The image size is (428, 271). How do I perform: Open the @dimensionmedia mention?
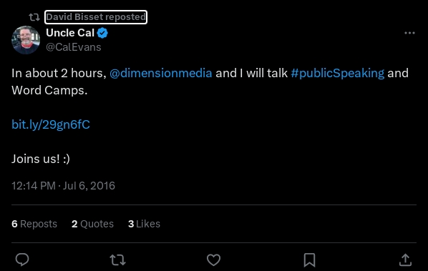[161, 73]
